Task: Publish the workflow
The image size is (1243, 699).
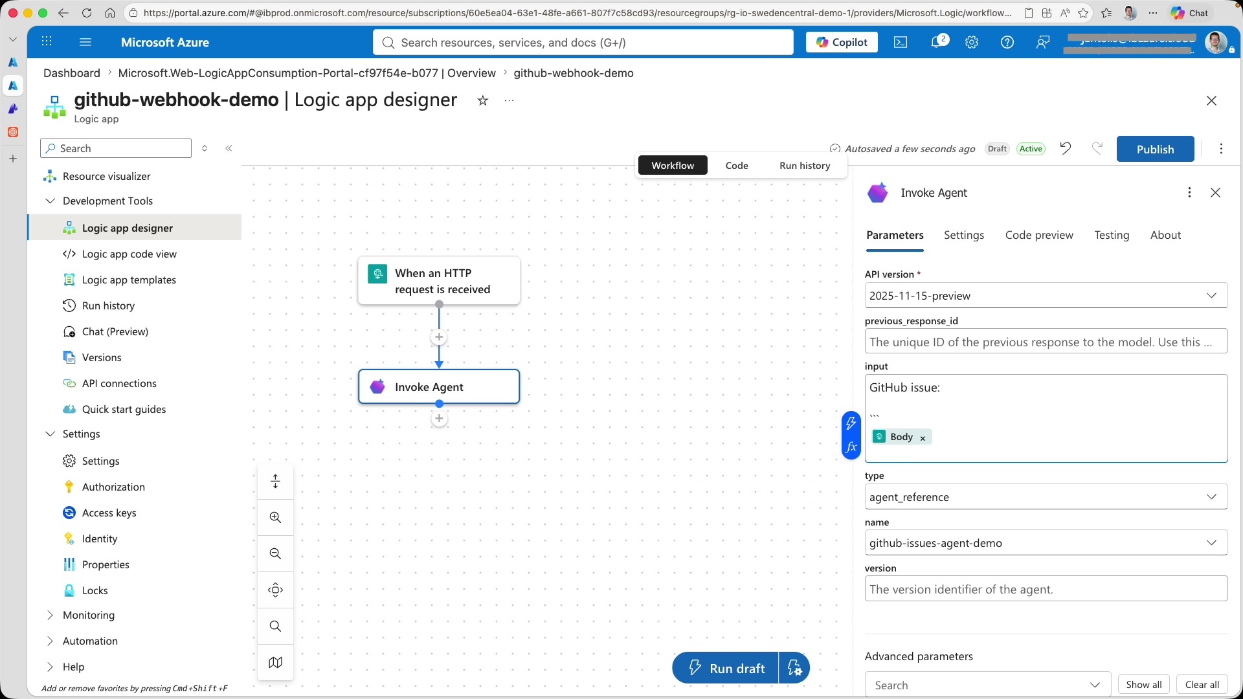Action: click(x=1155, y=149)
